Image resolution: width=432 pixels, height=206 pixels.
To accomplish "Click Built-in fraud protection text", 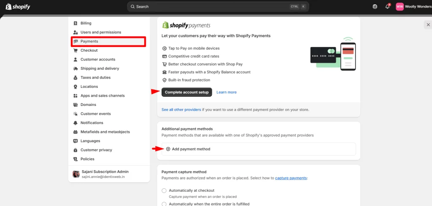I will (189, 80).
